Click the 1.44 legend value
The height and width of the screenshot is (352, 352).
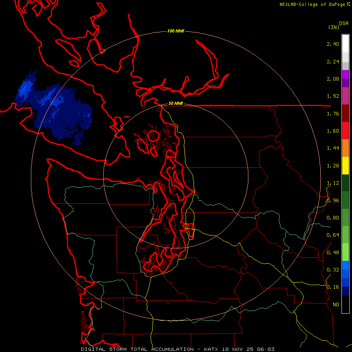pyautogui.click(x=333, y=148)
